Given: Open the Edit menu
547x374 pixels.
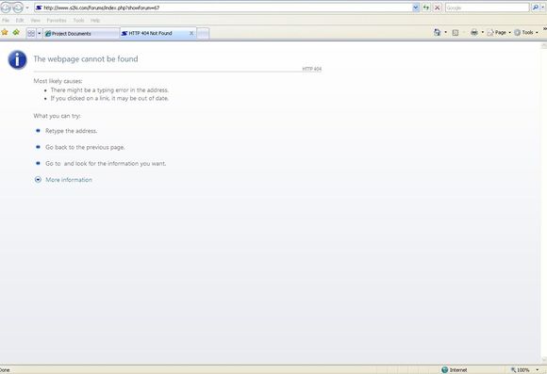Looking at the screenshot, I should point(20,20).
